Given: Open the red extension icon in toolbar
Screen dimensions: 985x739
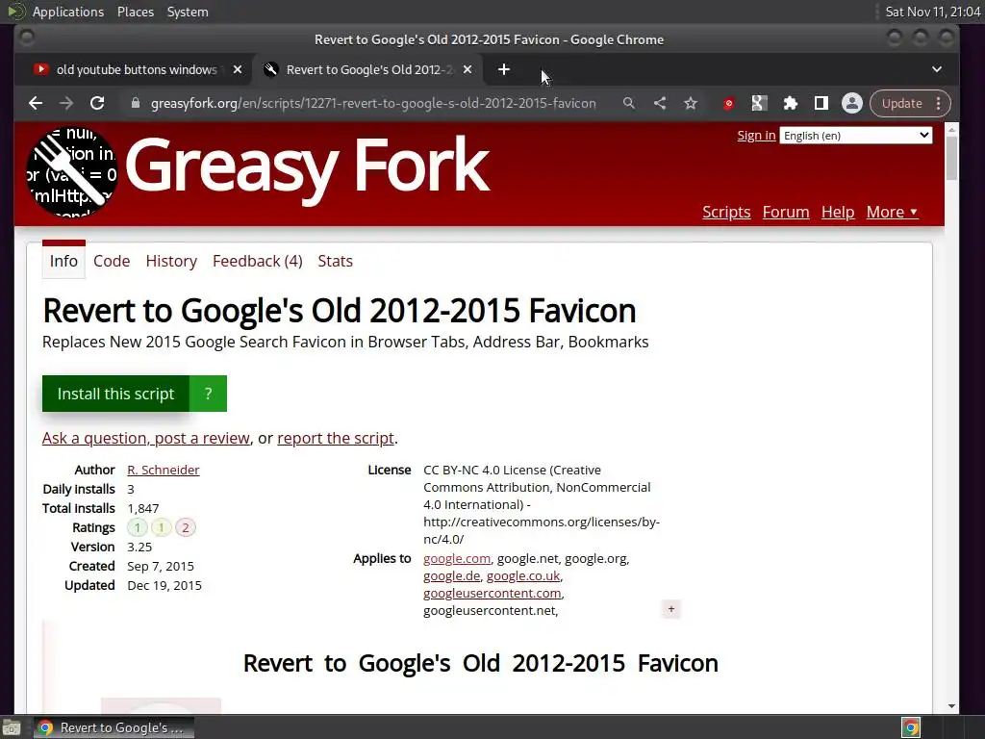Looking at the screenshot, I should tap(729, 103).
